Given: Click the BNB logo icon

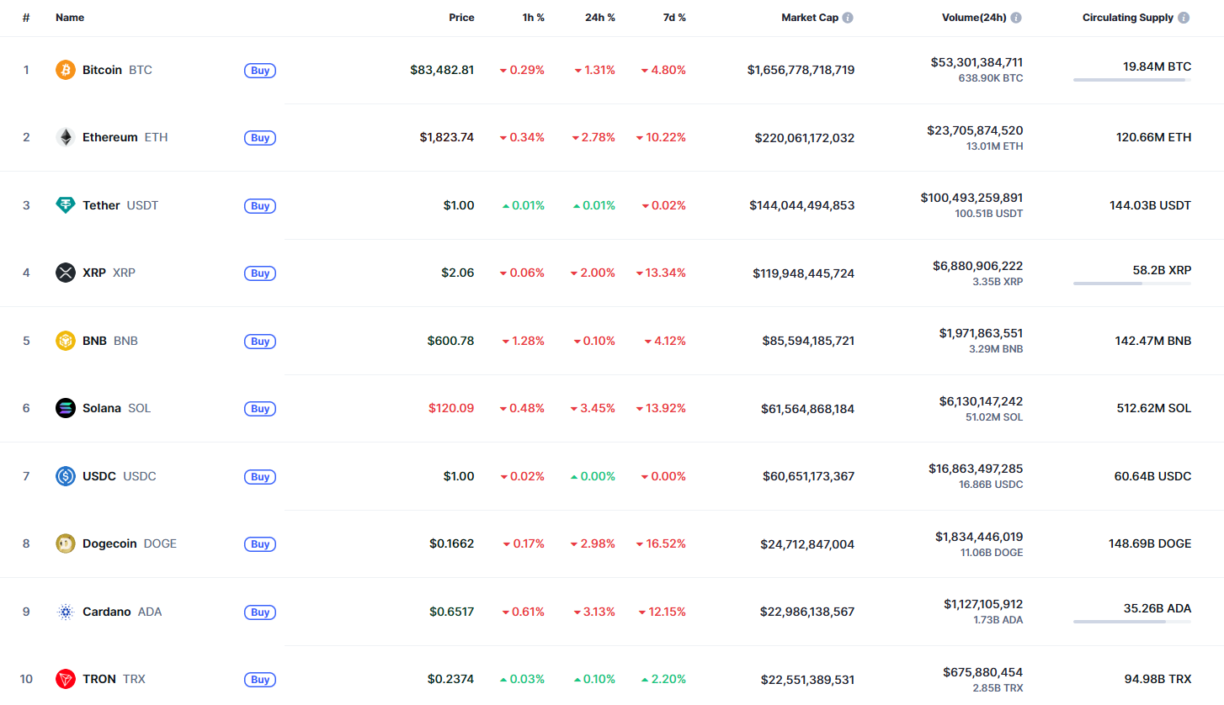Looking at the screenshot, I should (66, 341).
